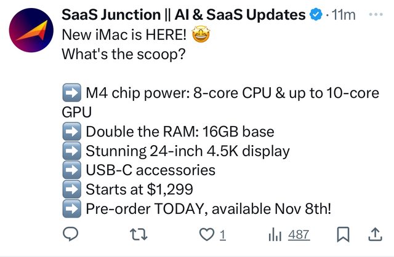Click the arrow emoji before M4 chip power
394x257 pixels.
(72, 94)
